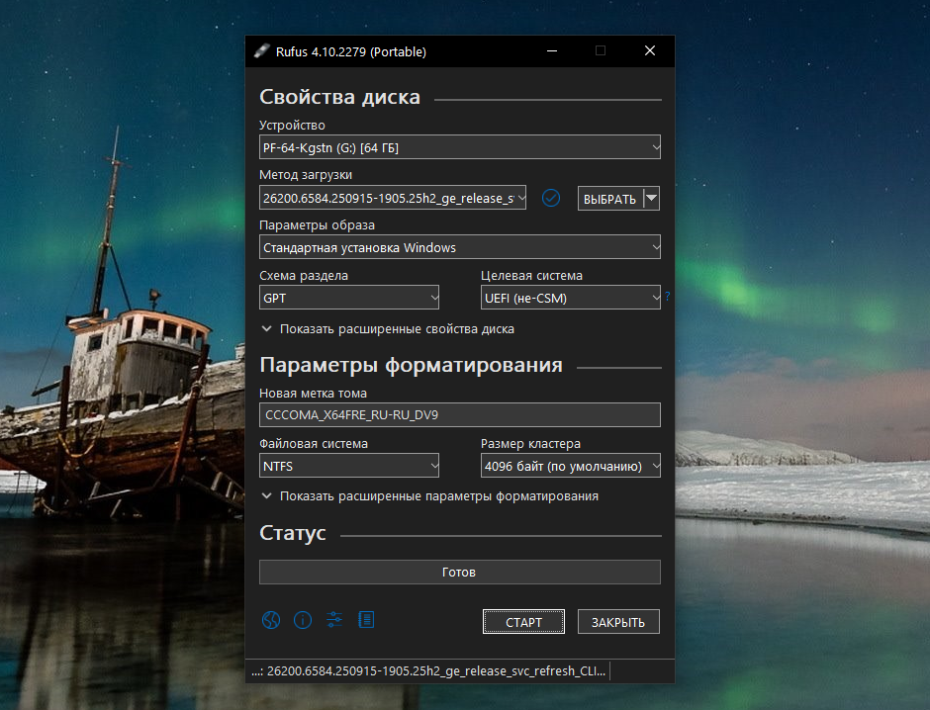Open the ВЫБРАТЬ split-button arrow
The width and height of the screenshot is (930, 710).
click(x=652, y=199)
